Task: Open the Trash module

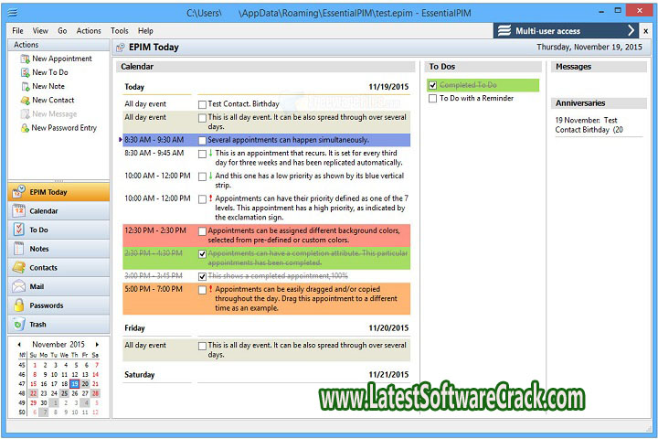Action: click(x=58, y=325)
